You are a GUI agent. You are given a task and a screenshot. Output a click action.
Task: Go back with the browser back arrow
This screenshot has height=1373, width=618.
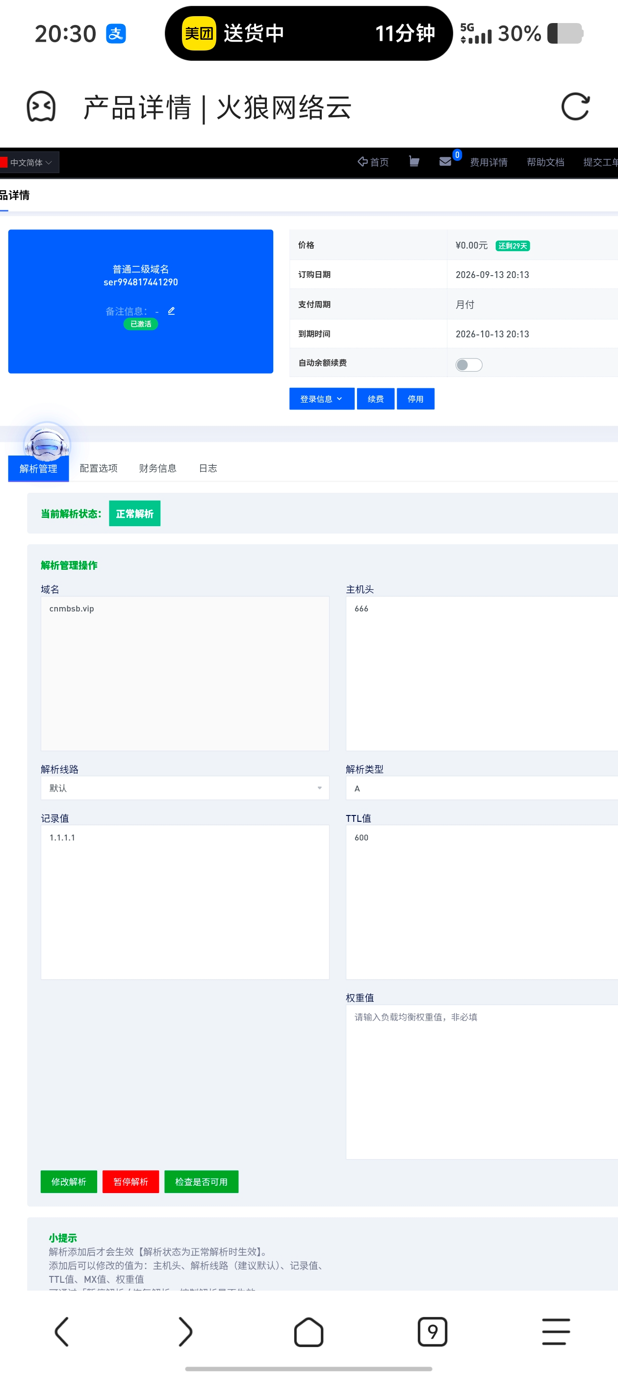point(62,1331)
